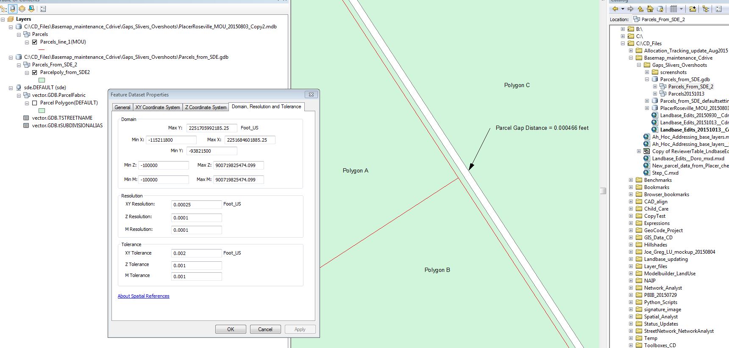
Task: Click Parcels_from_SDE.gdb database icon in contents
Action: click(x=19, y=57)
